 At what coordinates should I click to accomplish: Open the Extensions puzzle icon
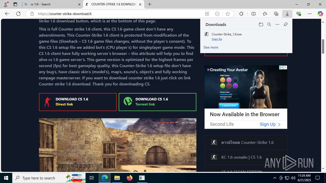pos(241,14)
